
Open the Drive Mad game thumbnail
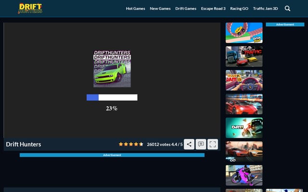(244, 33)
